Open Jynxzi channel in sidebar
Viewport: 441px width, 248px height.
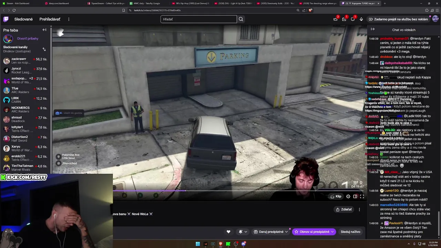pos(26,71)
